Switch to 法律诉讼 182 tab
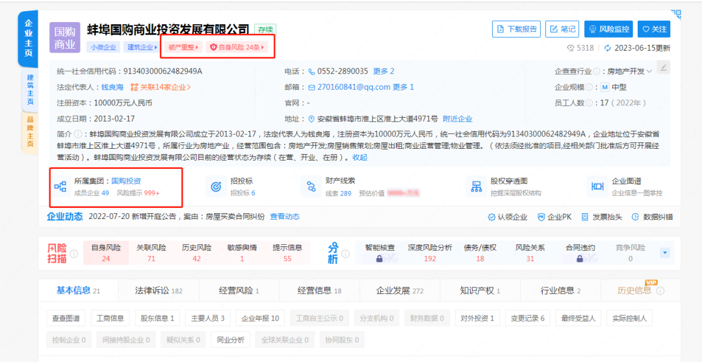The width and height of the screenshot is (702, 362). tap(159, 291)
